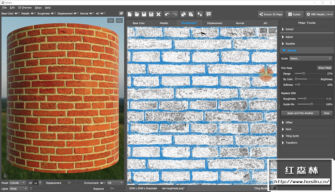Screen dimensions: 335x192
Task: Toggle the Environment switch
Action: pyautogui.click(x=103, y=183)
